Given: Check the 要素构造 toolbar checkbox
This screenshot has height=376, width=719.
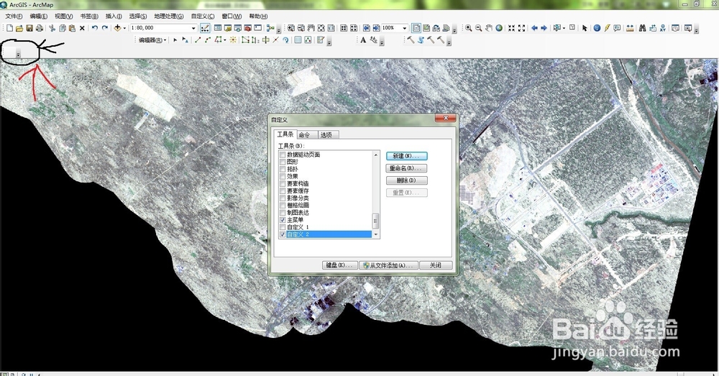Looking at the screenshot, I should pos(283,184).
